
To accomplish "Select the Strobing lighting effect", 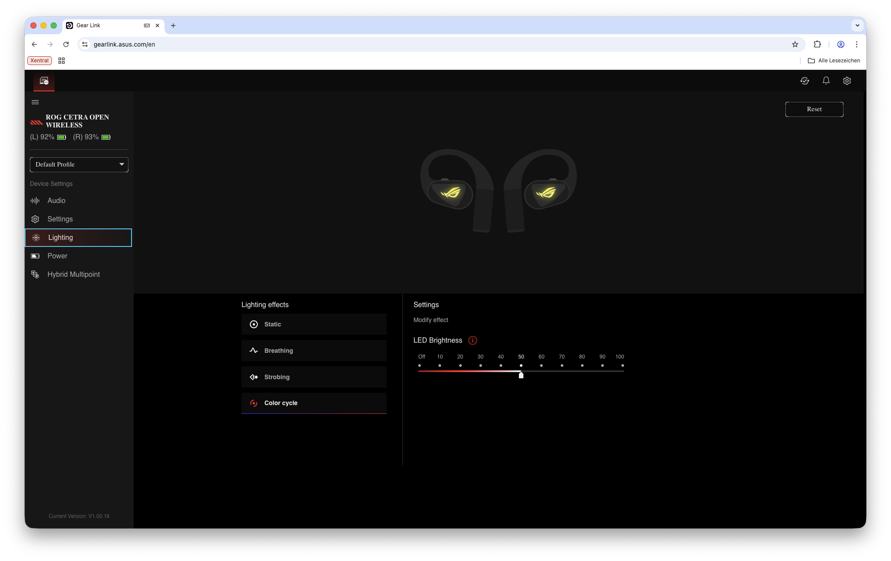I will [x=314, y=377].
